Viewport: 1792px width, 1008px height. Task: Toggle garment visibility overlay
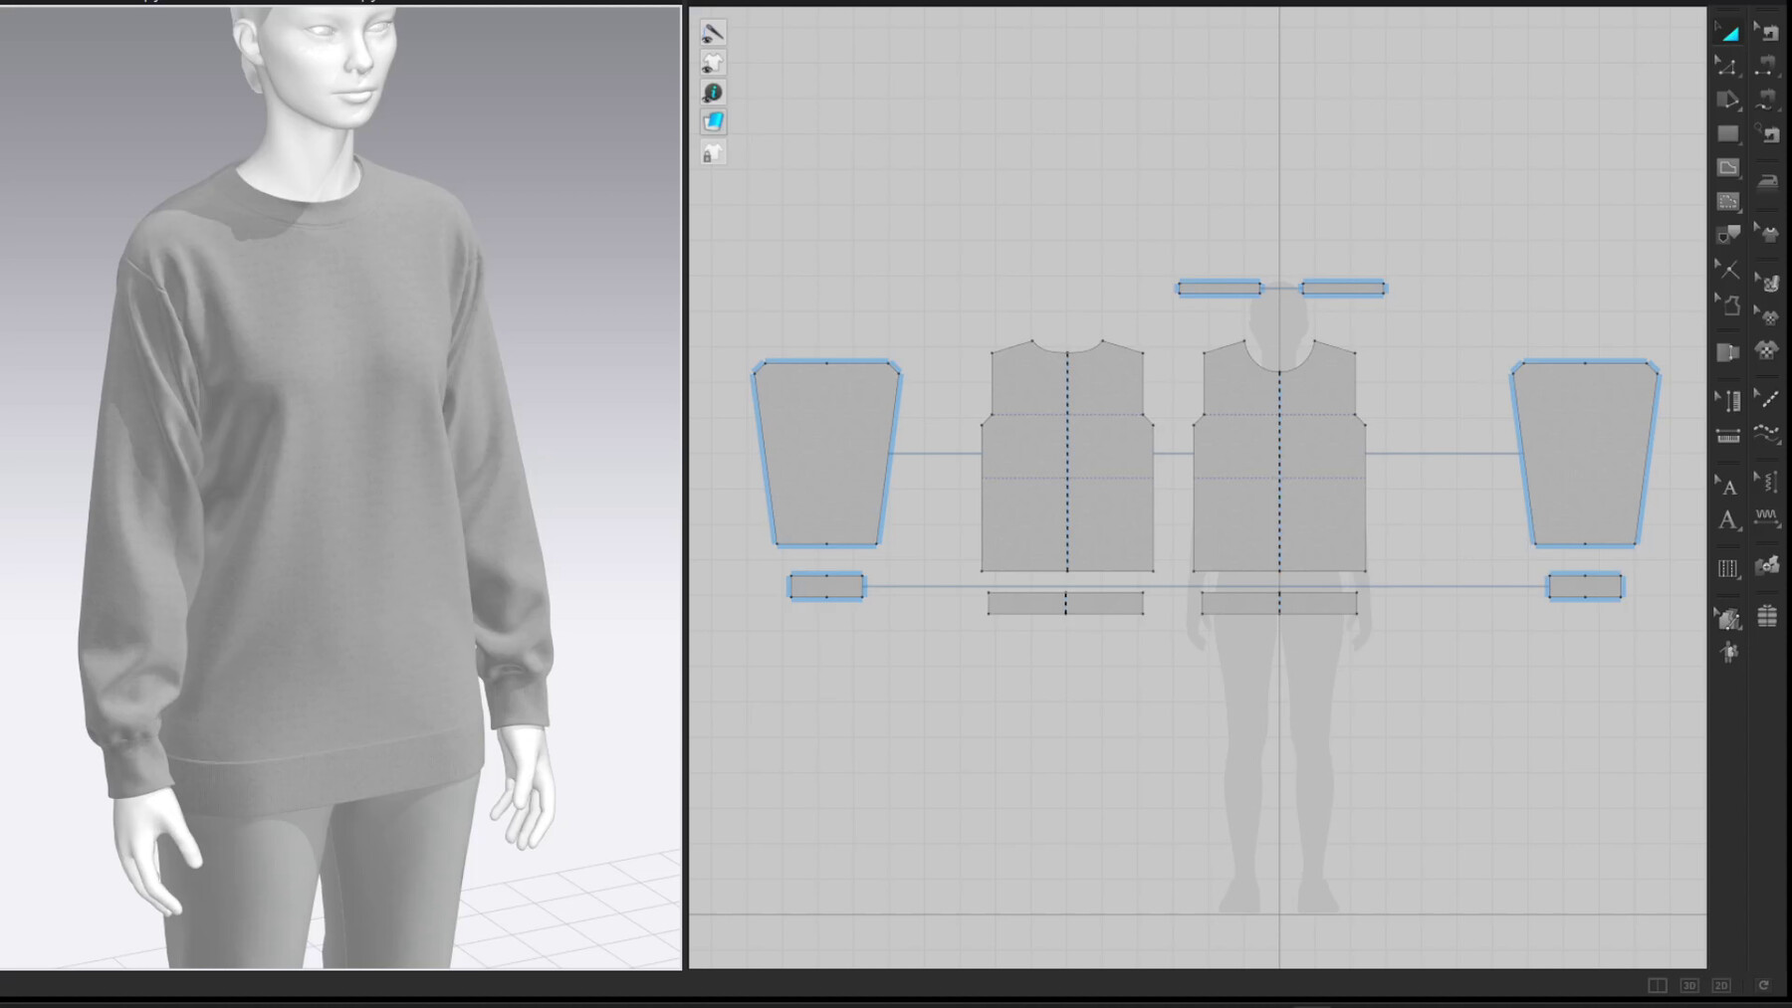(x=714, y=62)
